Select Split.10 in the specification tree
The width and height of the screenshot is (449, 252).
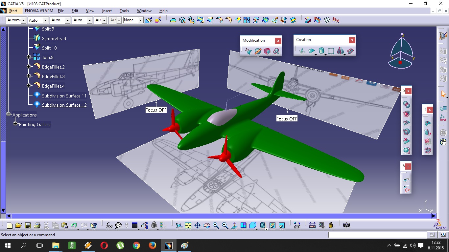click(49, 48)
